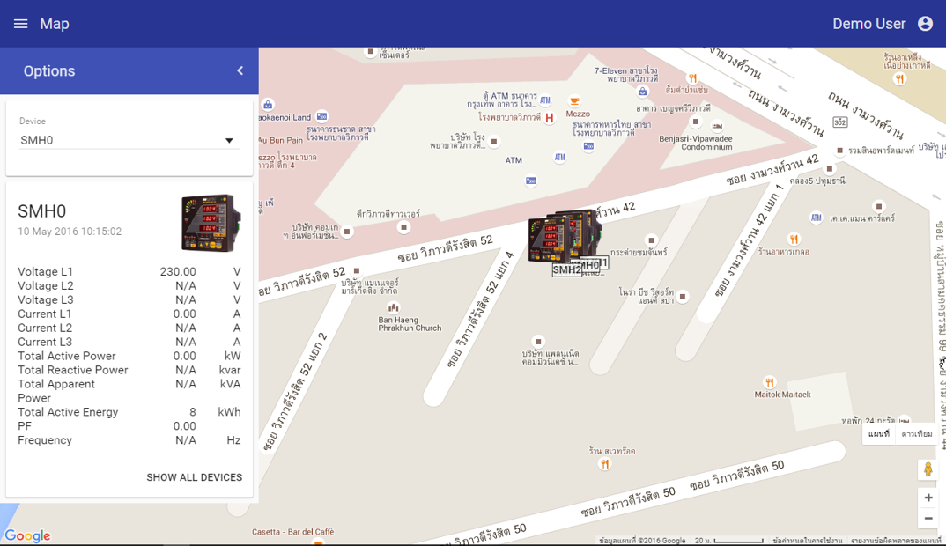Open the Device dropdown showing SMH0
The width and height of the screenshot is (946, 546).
coord(129,140)
